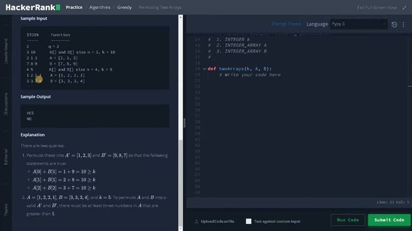This screenshot has width=412, height=231.
Task: Click the Upload Code as File icon
Action: tap(196, 221)
